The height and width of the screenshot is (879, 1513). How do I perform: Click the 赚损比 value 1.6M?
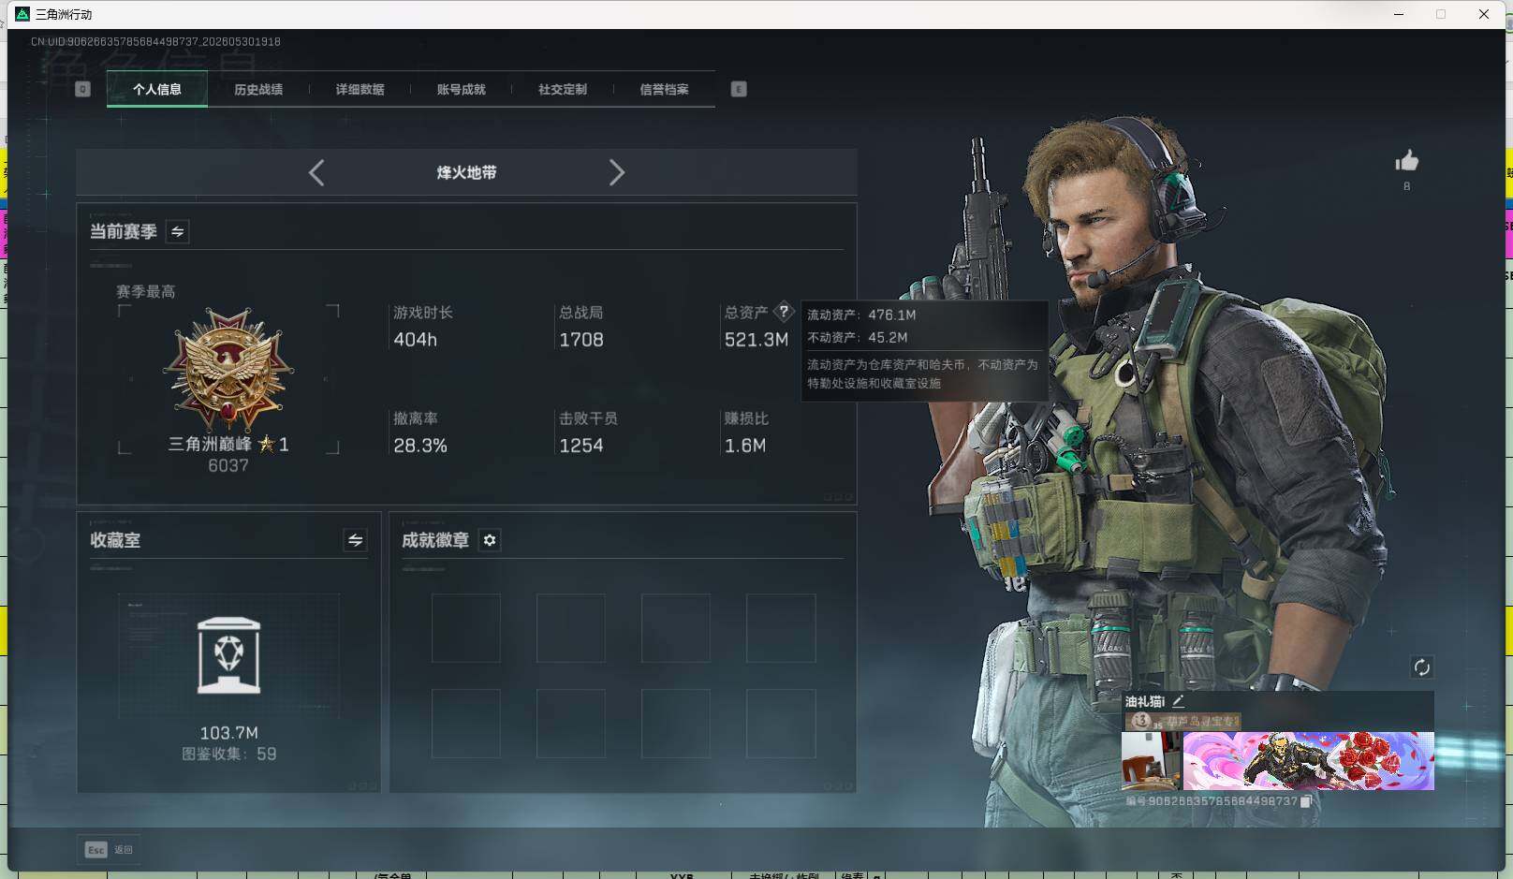point(745,446)
